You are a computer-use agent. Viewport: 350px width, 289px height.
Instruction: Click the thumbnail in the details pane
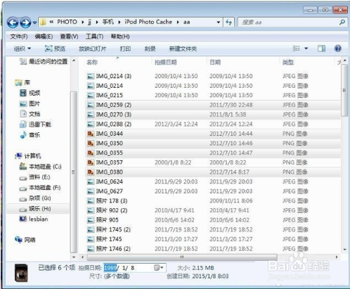pyautogui.click(x=21, y=273)
